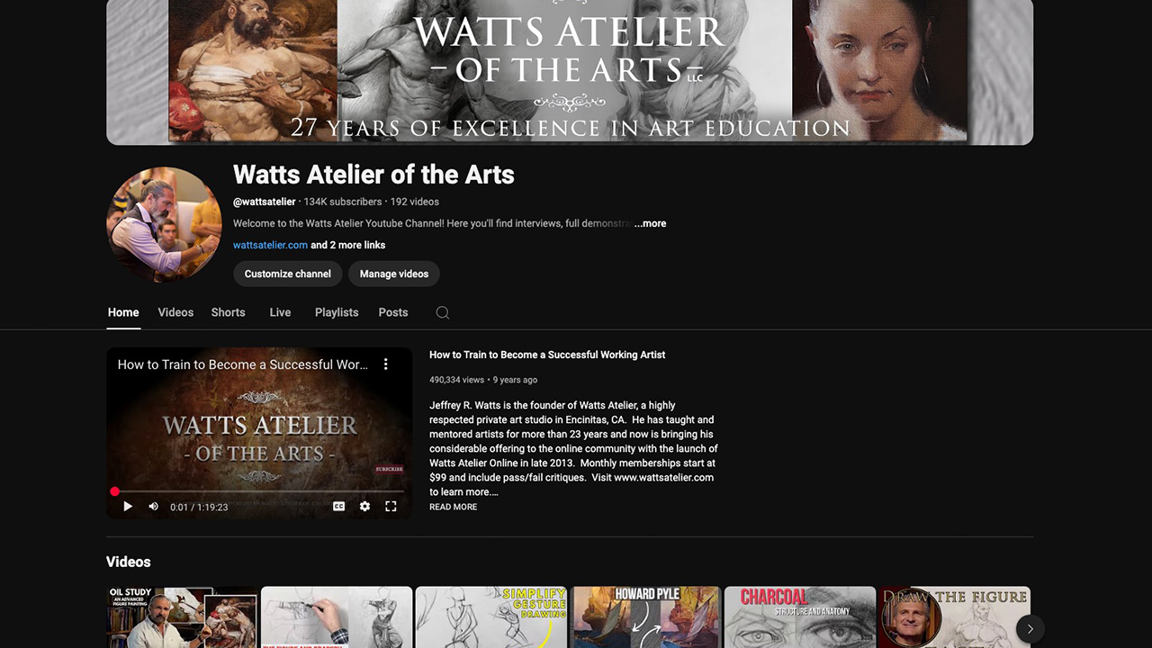The width and height of the screenshot is (1152, 648).
Task: Click the Watts Atelier channel banner
Action: [570, 72]
